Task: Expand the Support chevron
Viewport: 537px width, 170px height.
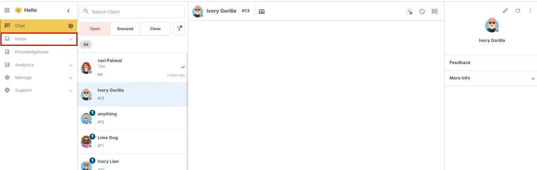Action: coord(71,91)
